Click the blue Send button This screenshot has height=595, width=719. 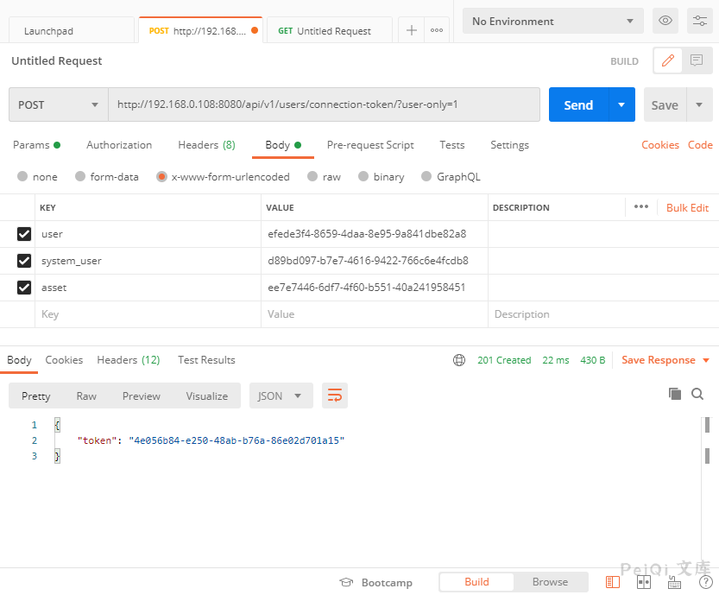578,104
